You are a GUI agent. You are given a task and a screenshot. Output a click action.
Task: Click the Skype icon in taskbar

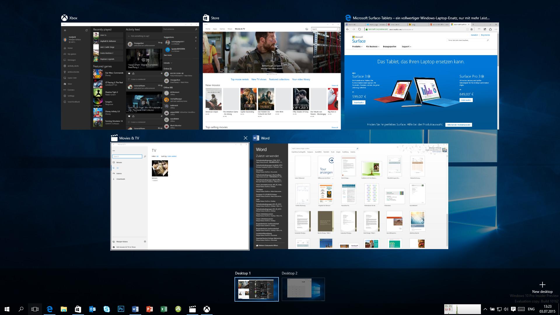click(x=106, y=309)
